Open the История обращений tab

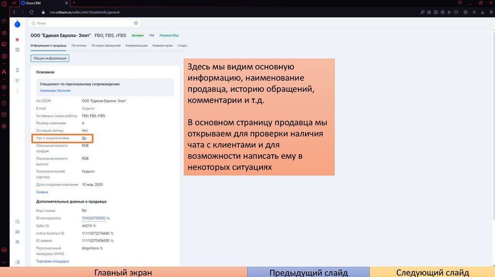pos(106,45)
